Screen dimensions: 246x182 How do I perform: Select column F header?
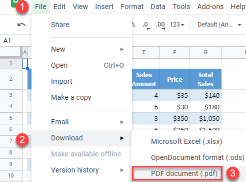click(174, 52)
